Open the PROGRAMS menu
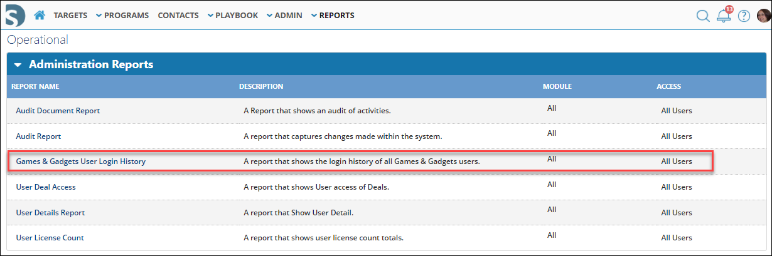The width and height of the screenshot is (772, 256). 126,15
